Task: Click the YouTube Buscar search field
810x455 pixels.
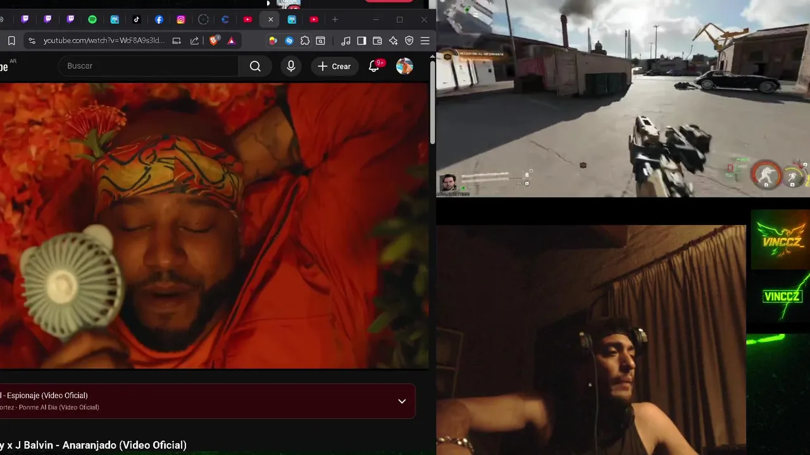Action: pos(148,66)
